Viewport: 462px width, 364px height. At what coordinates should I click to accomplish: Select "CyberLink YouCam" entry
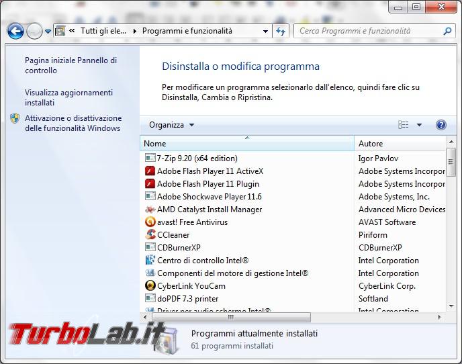(x=191, y=286)
